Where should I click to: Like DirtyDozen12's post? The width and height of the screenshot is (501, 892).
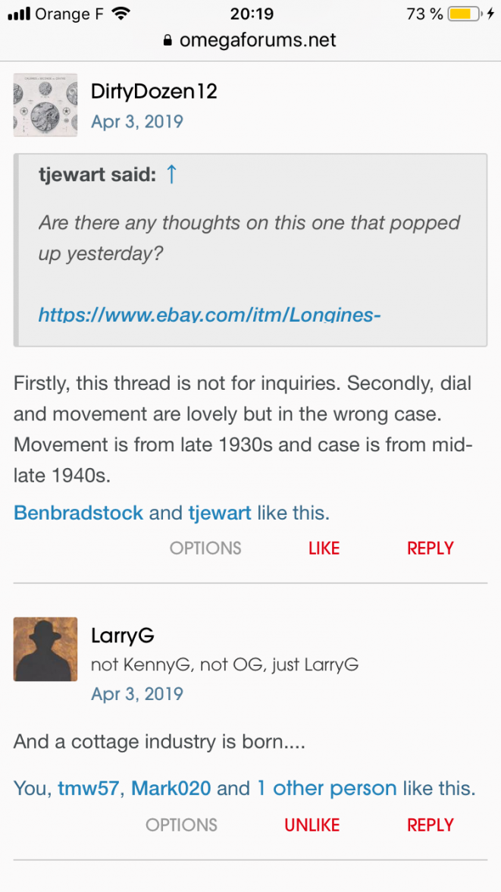324,548
